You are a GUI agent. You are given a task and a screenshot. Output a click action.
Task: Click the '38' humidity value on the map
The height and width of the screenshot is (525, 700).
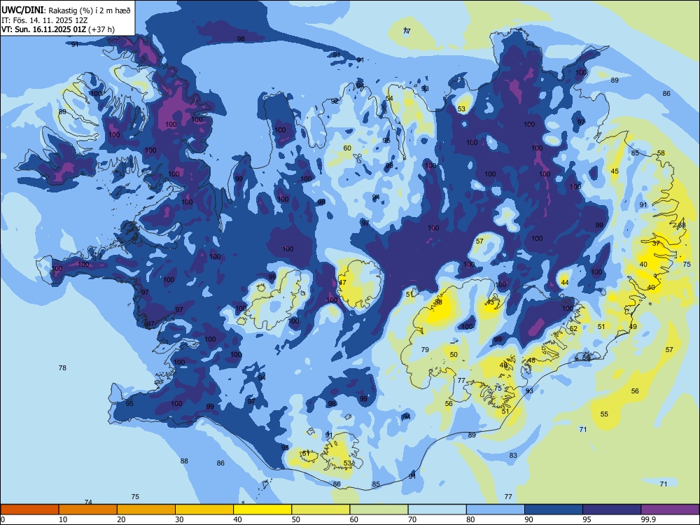point(438,302)
